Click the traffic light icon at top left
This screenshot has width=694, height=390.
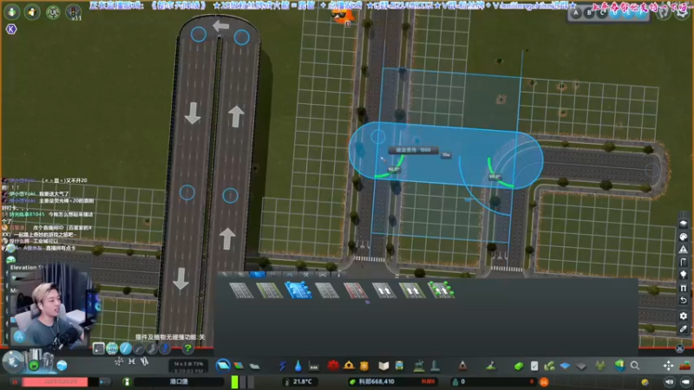[73, 12]
